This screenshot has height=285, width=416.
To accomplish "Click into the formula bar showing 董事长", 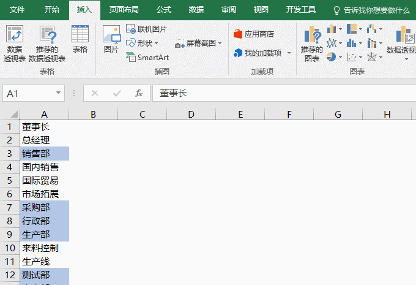I will coord(284,93).
